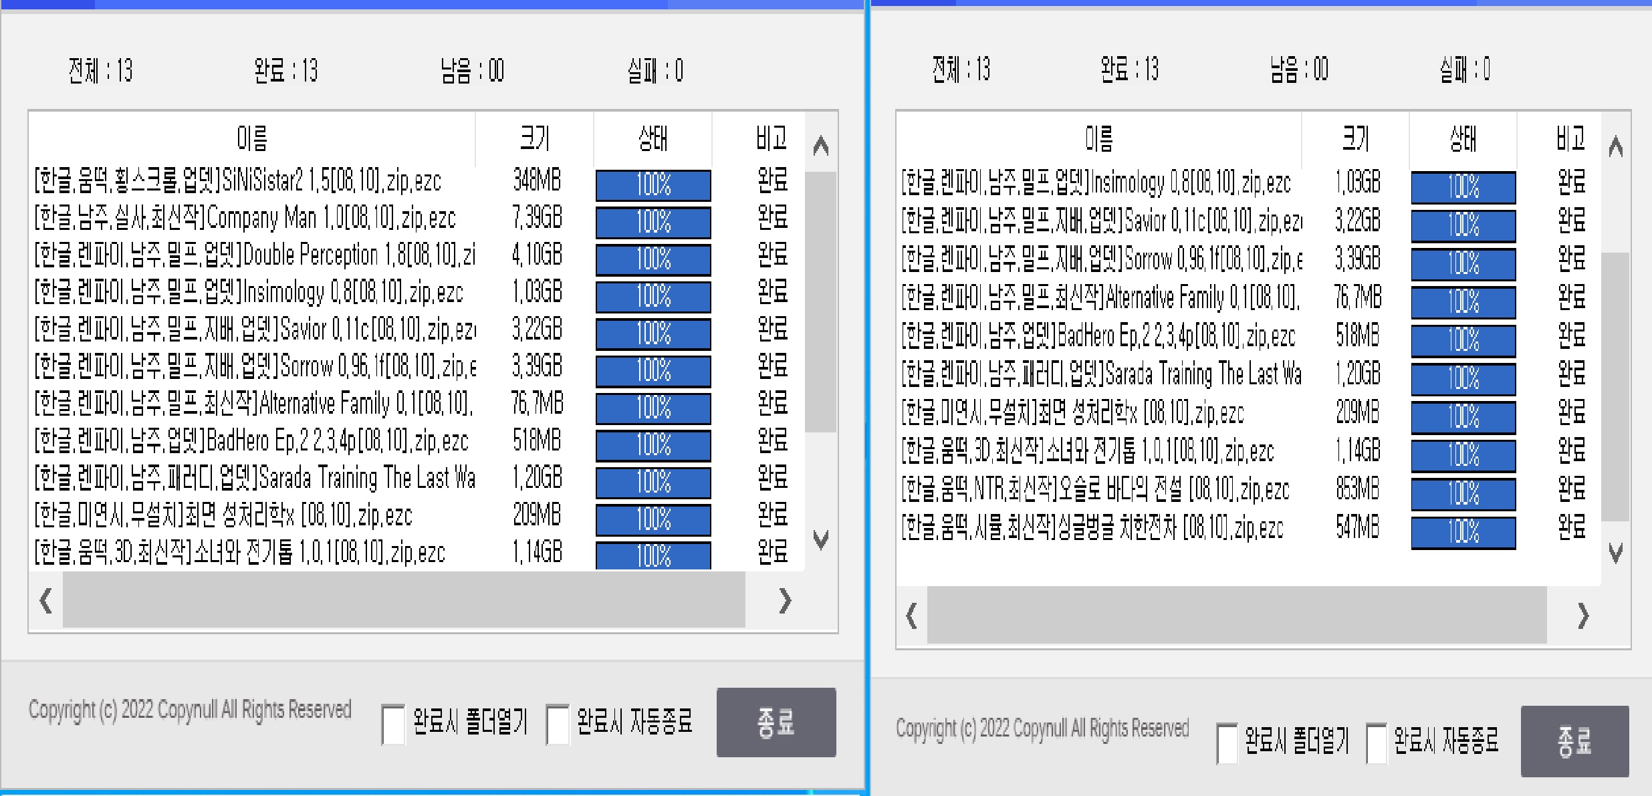Click the 종료 button in left window
1652x796 pixels.
pyautogui.click(x=776, y=722)
